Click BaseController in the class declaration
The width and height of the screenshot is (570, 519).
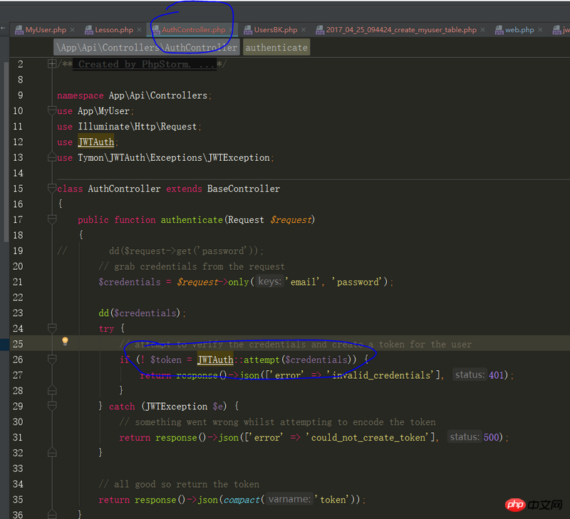click(x=244, y=189)
